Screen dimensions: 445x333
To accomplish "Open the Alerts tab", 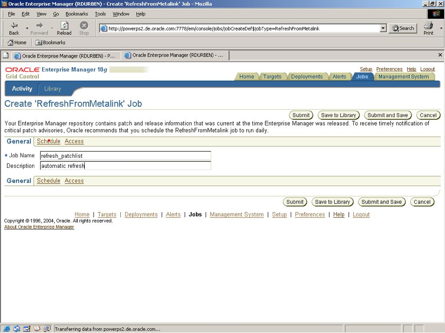I will coord(339,76).
